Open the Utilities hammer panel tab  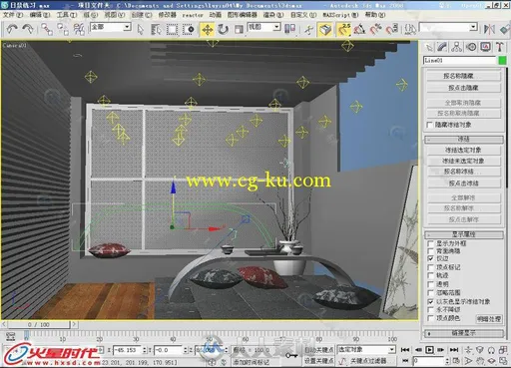[499, 47]
